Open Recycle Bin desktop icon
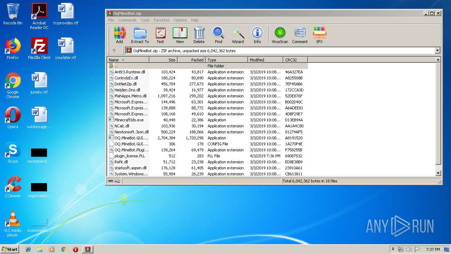 tap(13, 14)
